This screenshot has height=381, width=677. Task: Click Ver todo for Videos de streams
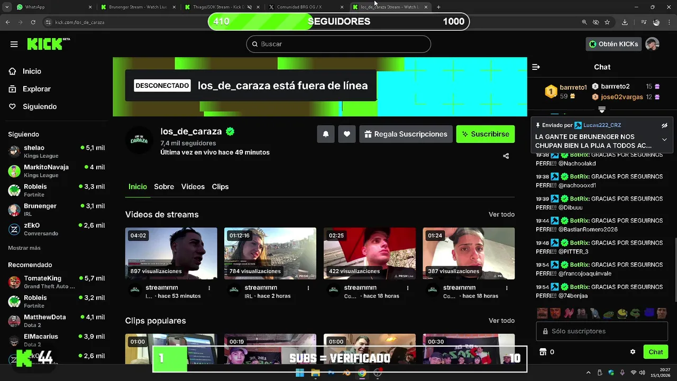501,214
